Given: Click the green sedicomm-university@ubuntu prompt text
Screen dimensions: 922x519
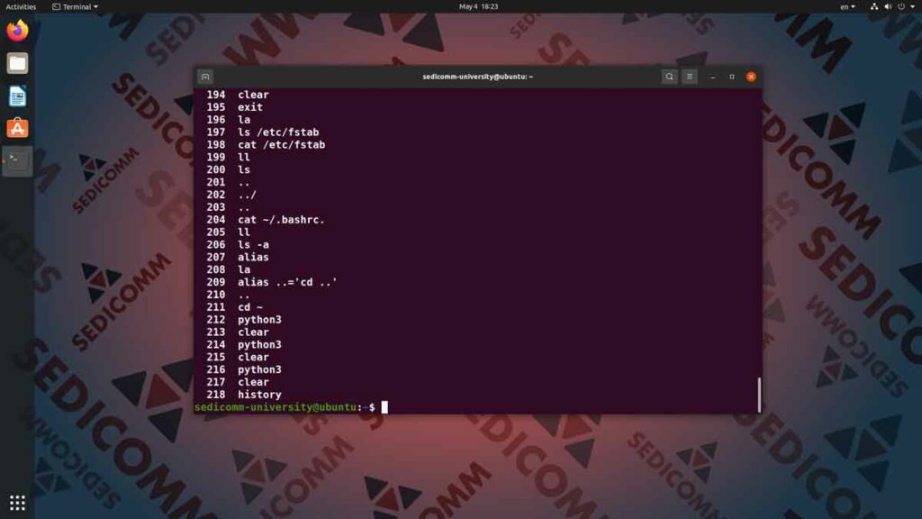Looking at the screenshot, I should [x=276, y=407].
